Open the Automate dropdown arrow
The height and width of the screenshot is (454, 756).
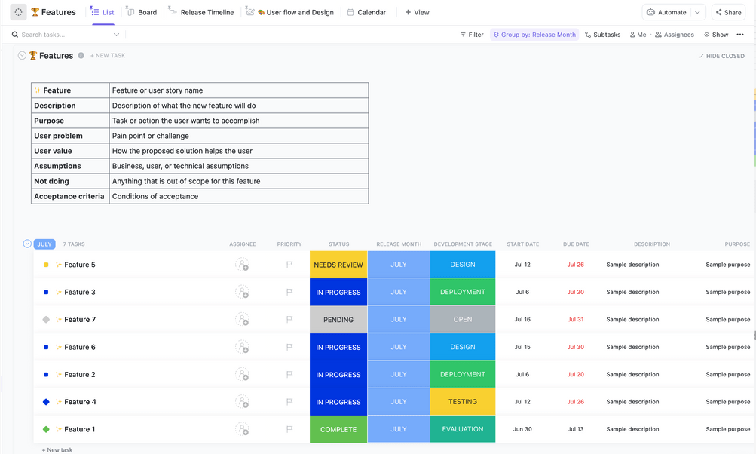click(x=698, y=12)
